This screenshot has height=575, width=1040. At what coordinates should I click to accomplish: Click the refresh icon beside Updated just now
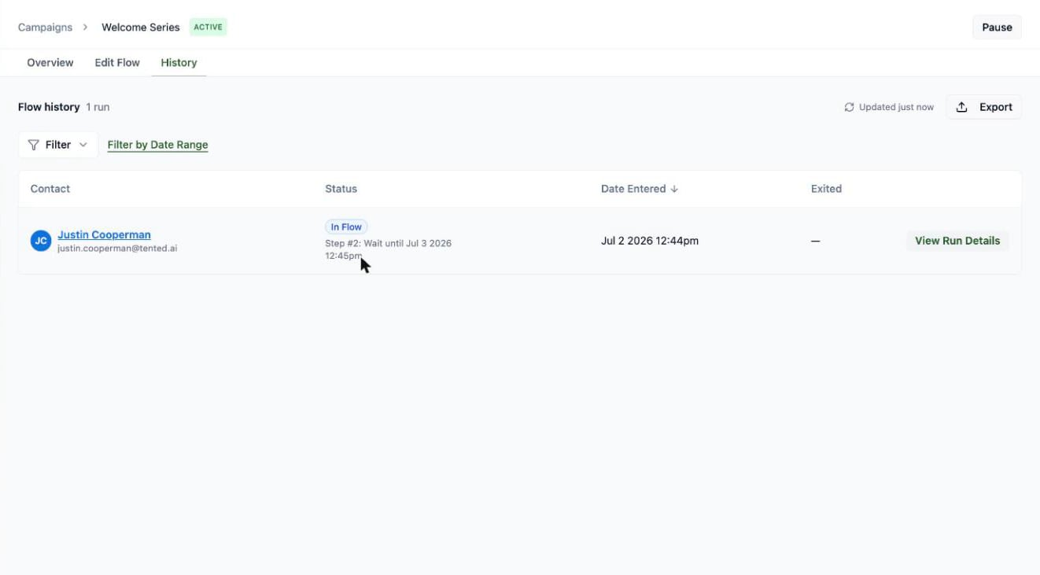(849, 107)
